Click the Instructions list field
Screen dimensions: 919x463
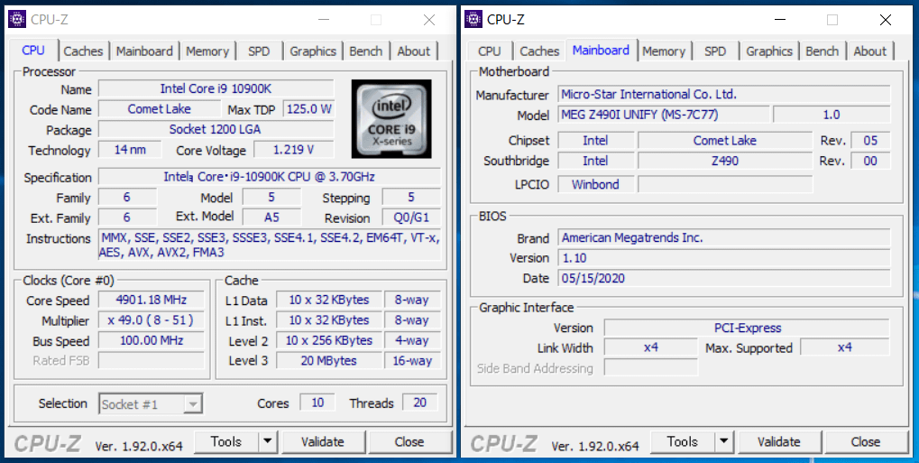click(270, 245)
